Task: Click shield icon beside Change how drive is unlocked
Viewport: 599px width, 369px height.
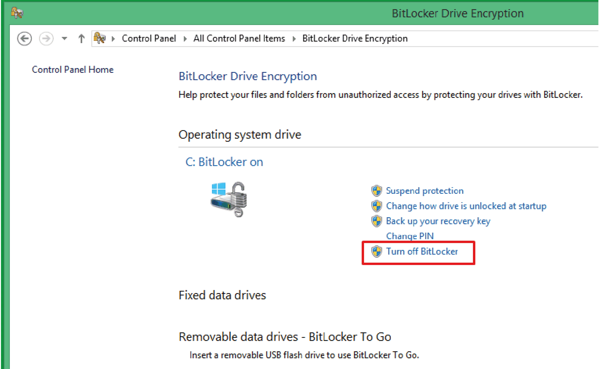Action: [376, 206]
